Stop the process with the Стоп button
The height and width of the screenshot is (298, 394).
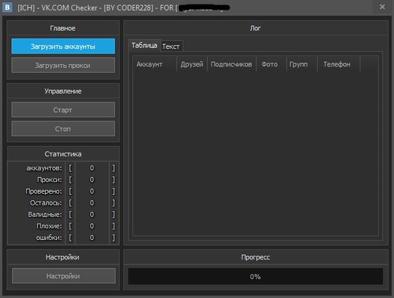(x=63, y=128)
